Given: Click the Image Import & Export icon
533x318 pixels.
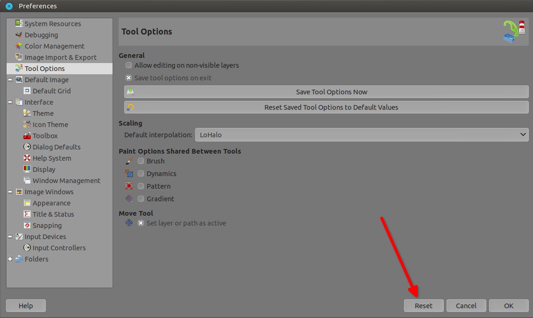Looking at the screenshot, I should coord(19,57).
